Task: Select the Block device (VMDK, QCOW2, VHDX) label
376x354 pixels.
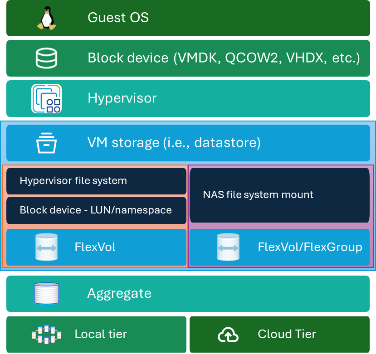Action: point(224,58)
